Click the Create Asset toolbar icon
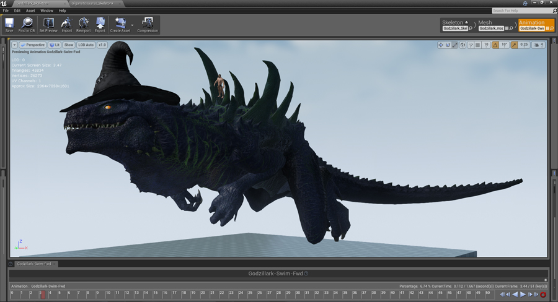Viewport: 558px width, 302px height. (120, 25)
